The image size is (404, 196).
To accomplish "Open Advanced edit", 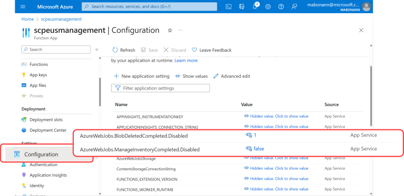I will (232, 76).
